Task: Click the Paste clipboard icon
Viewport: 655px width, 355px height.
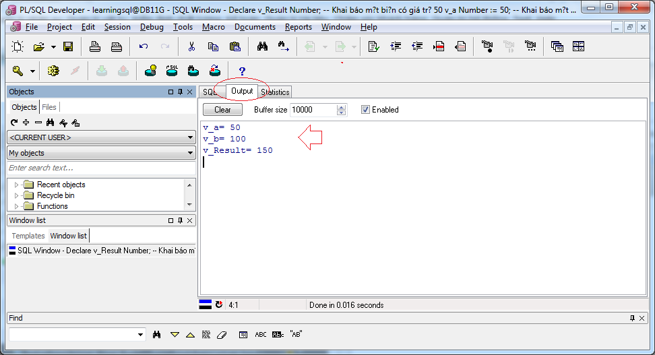Action: coord(235,46)
